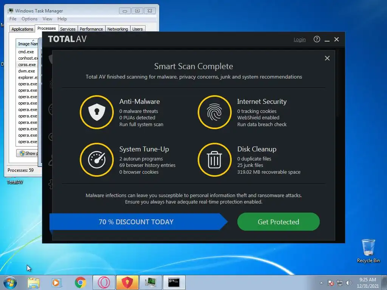Open the File menu in Task Manager

[x=13, y=19]
